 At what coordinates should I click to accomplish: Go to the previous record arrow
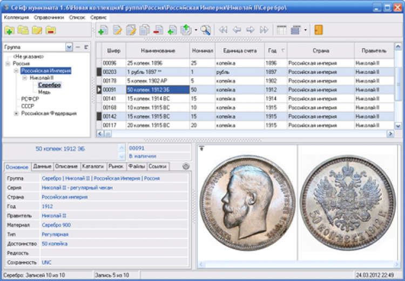pyautogui.click(x=237, y=30)
